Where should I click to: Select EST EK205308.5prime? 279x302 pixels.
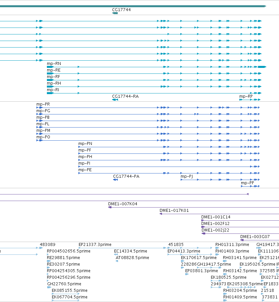point(245,284)
